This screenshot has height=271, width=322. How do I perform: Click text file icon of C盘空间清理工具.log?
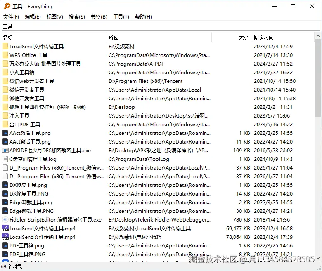pyautogui.click(x=5, y=159)
